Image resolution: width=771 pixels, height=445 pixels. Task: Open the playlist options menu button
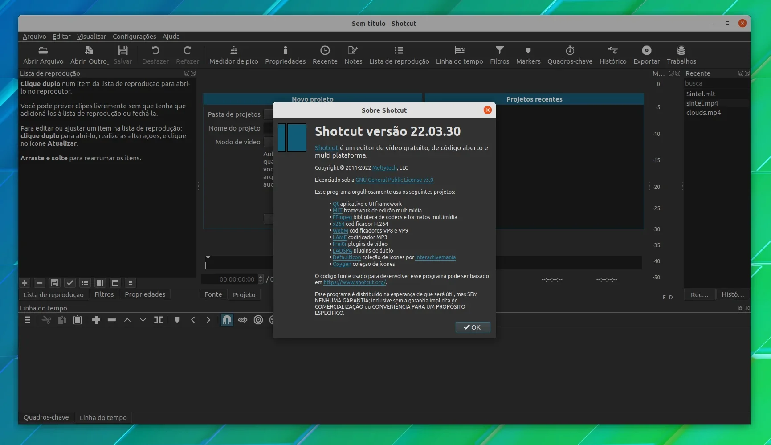pyautogui.click(x=130, y=283)
